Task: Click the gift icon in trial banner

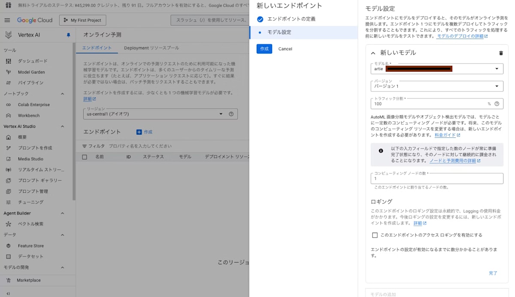Action: (x=8, y=6)
